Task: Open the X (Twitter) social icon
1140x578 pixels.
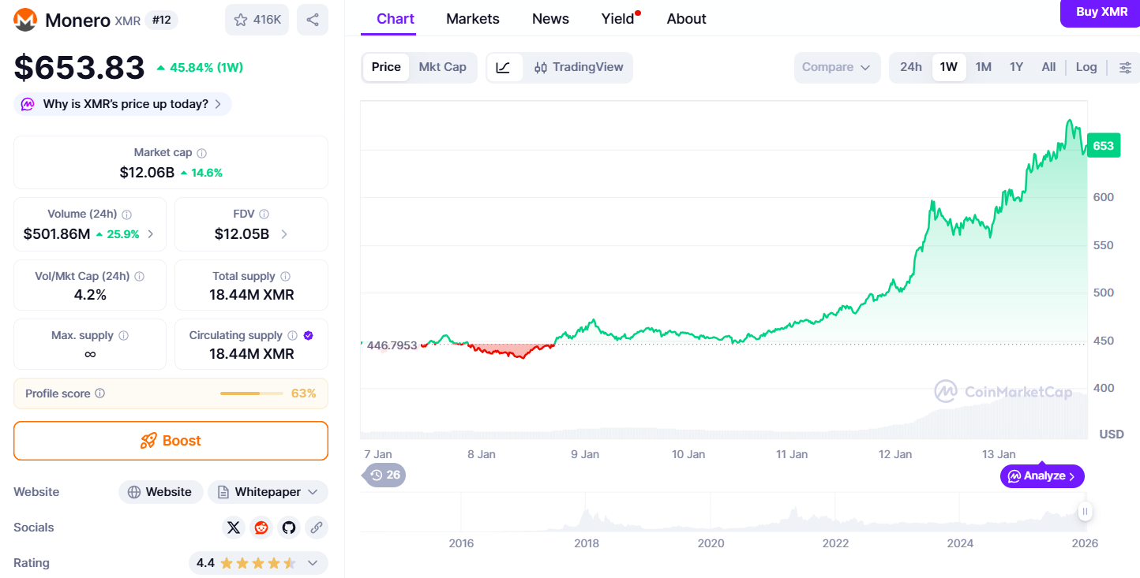Action: tap(234, 528)
